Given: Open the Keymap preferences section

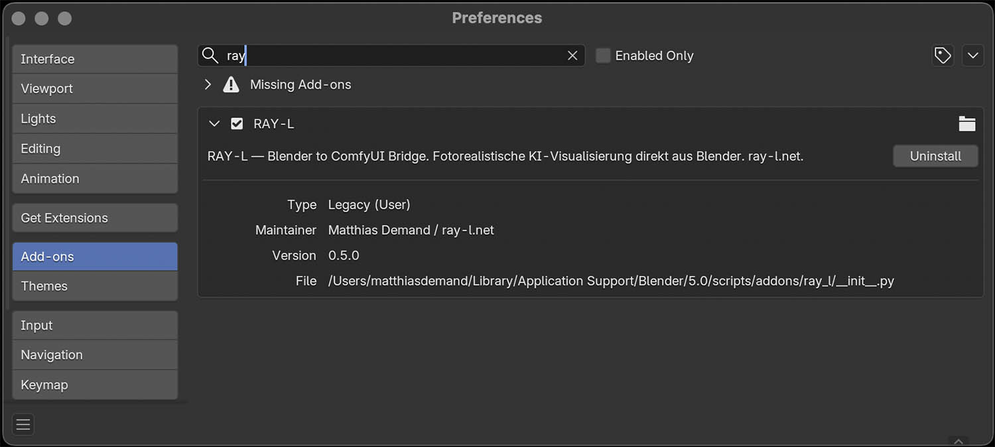Looking at the screenshot, I should 95,385.
